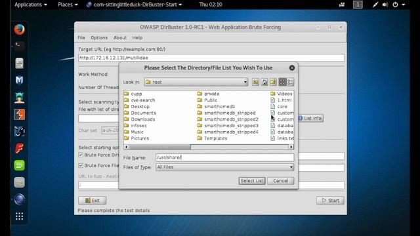Click the Target URL input field
This screenshot has width=420, height=236.
(x=211, y=58)
